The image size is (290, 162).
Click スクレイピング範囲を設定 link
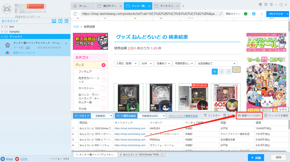(183, 116)
